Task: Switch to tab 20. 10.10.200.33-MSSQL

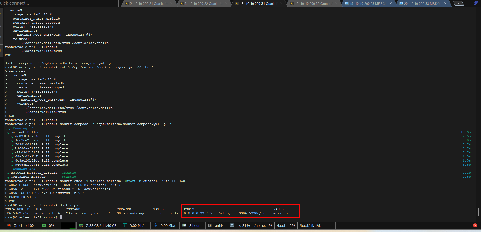Action: tap(422, 4)
